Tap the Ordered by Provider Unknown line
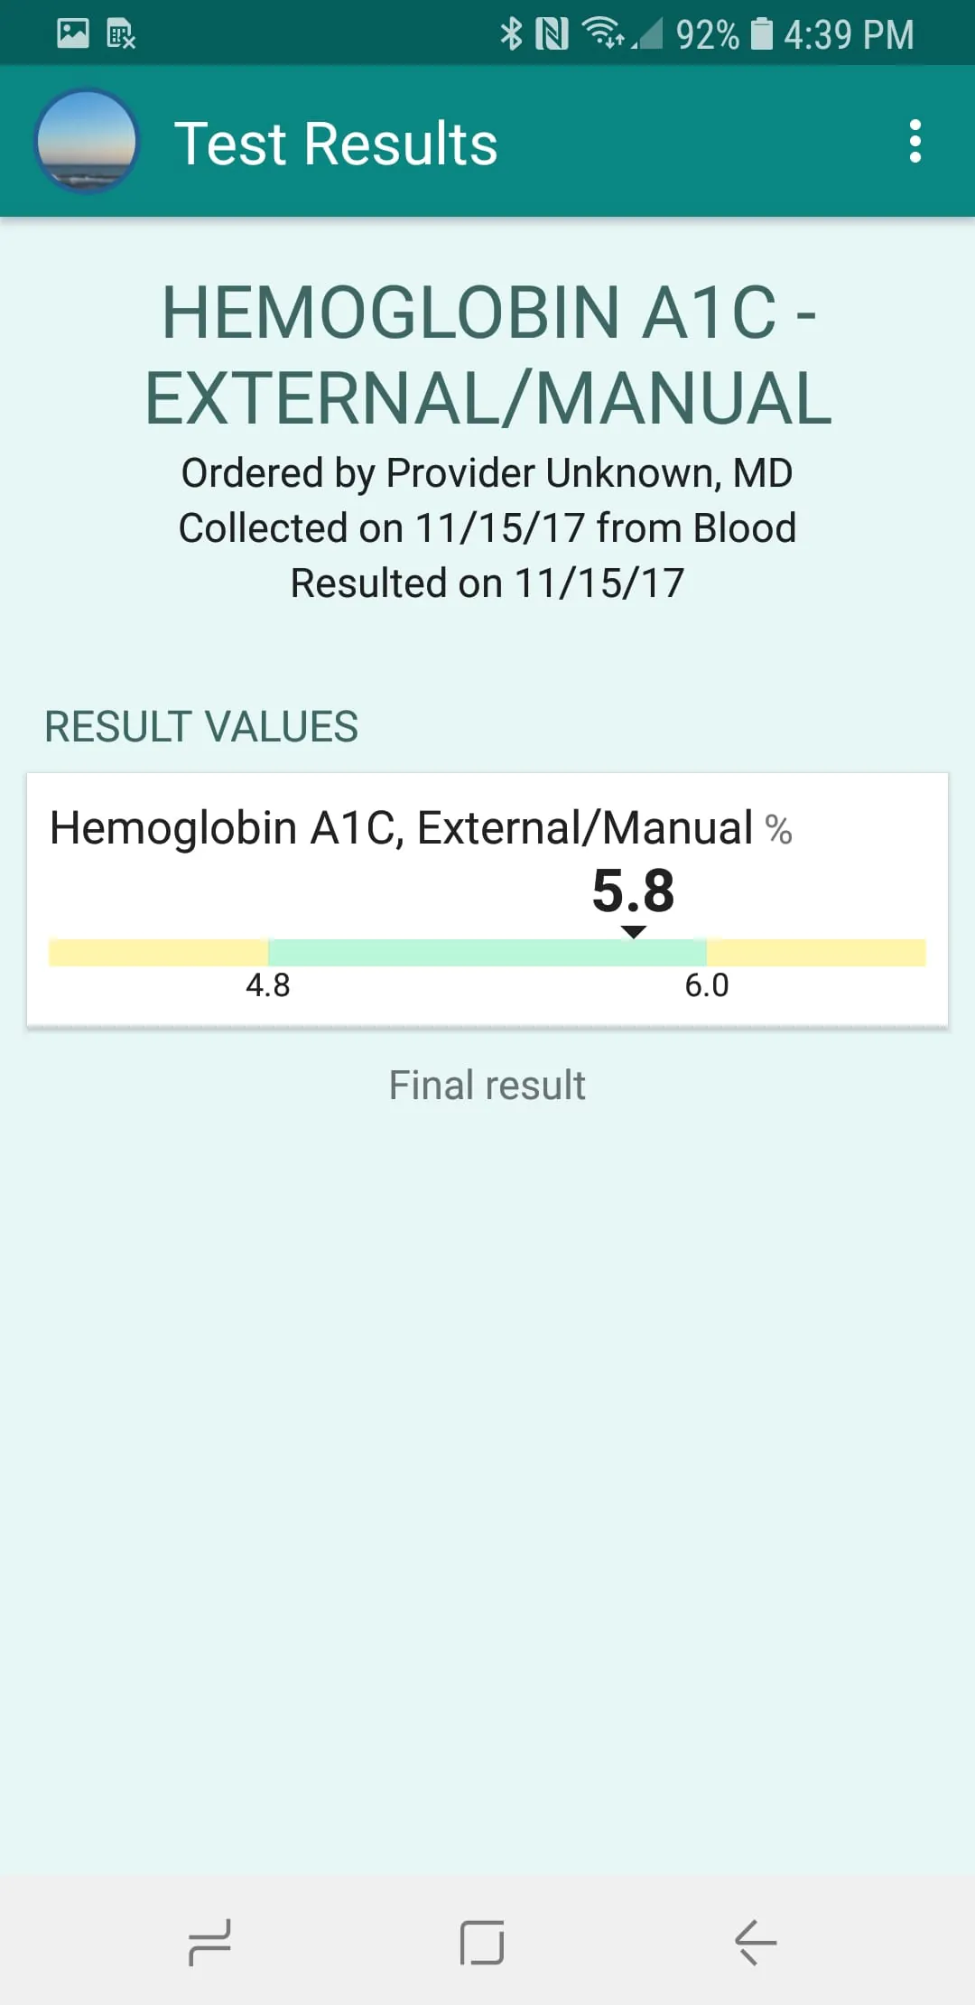This screenshot has width=975, height=2005. tap(487, 472)
